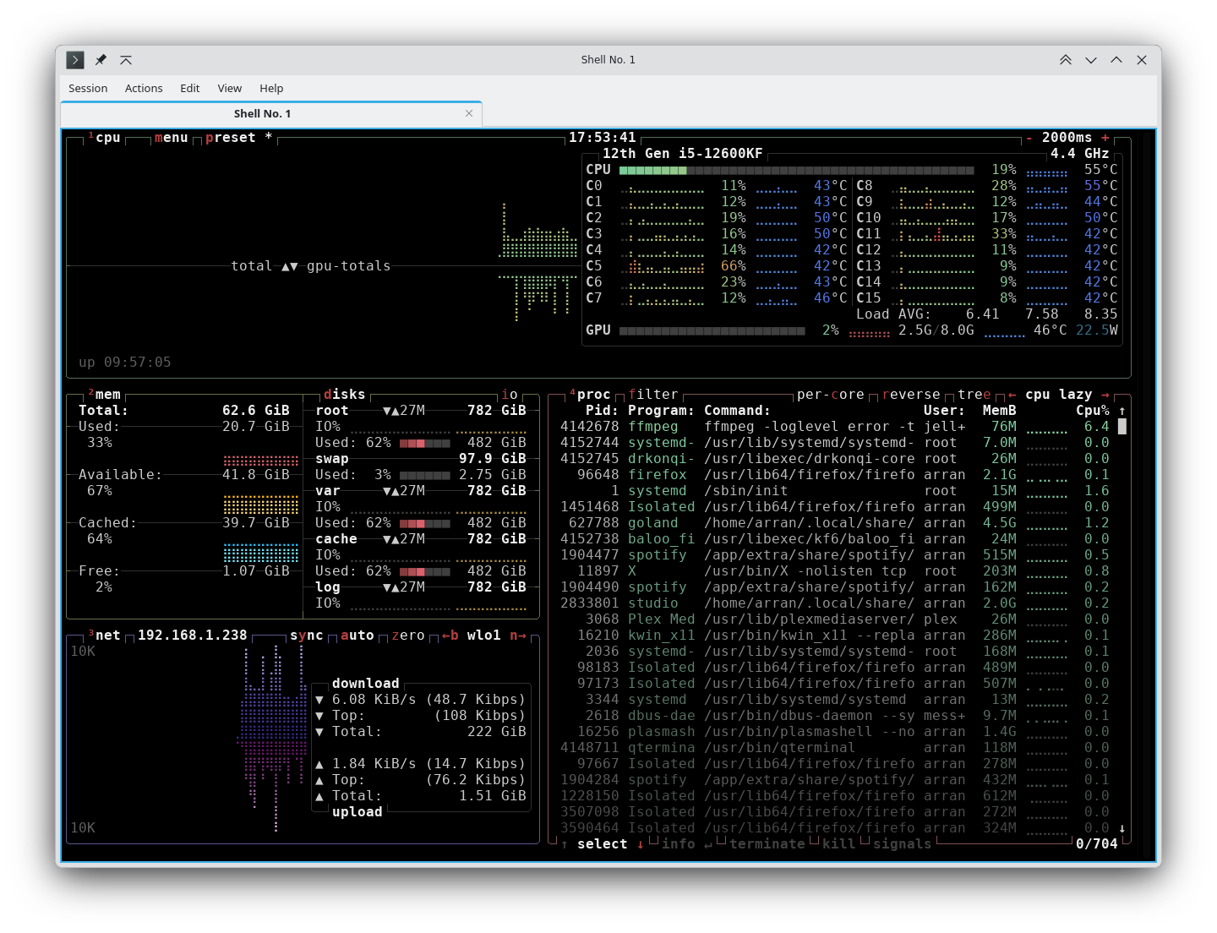Click the kill button at bottom
This screenshot has height=933, width=1217.
click(839, 844)
